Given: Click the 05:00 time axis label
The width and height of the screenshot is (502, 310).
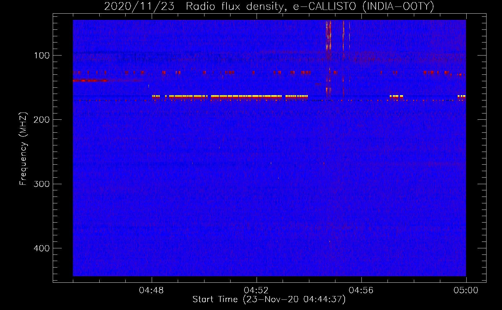Looking at the screenshot, I should (466, 290).
